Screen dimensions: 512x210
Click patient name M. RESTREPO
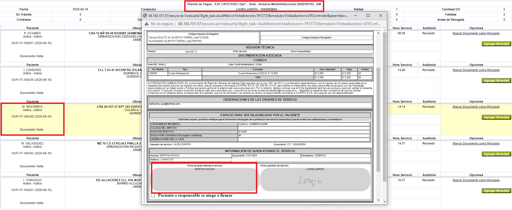coord(32,107)
